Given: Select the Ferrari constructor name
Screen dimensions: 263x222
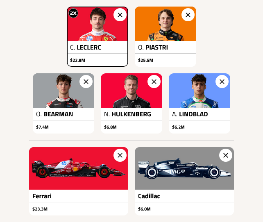Looking at the screenshot, I should 42,196.
